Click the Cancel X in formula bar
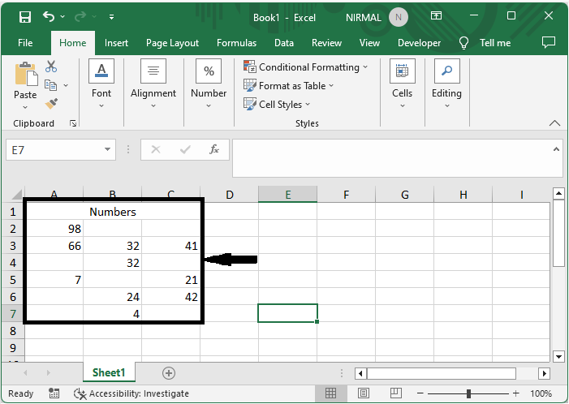 pyautogui.click(x=156, y=149)
